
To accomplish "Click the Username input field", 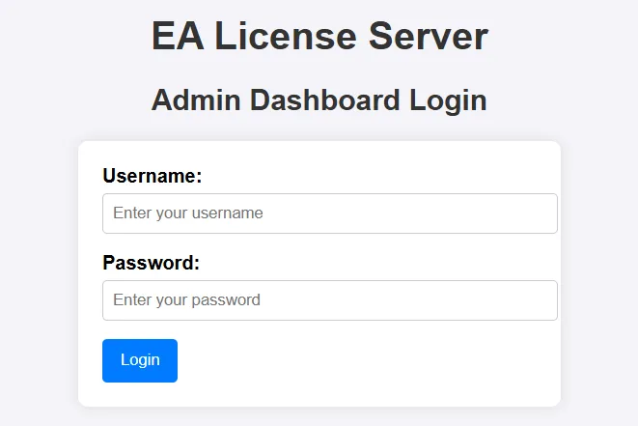I will pos(329,213).
